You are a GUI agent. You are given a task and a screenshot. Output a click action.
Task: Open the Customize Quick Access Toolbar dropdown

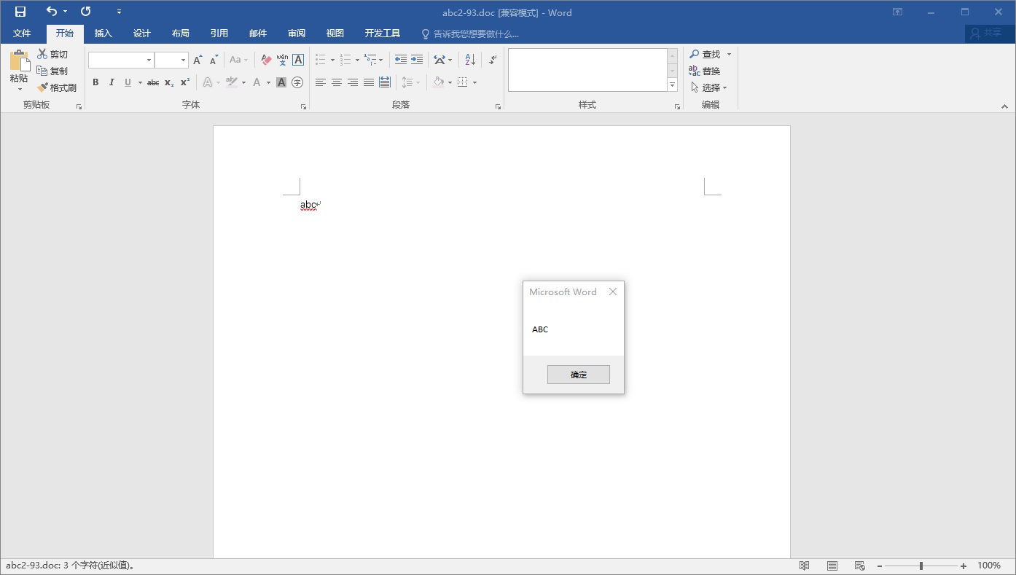pyautogui.click(x=120, y=12)
